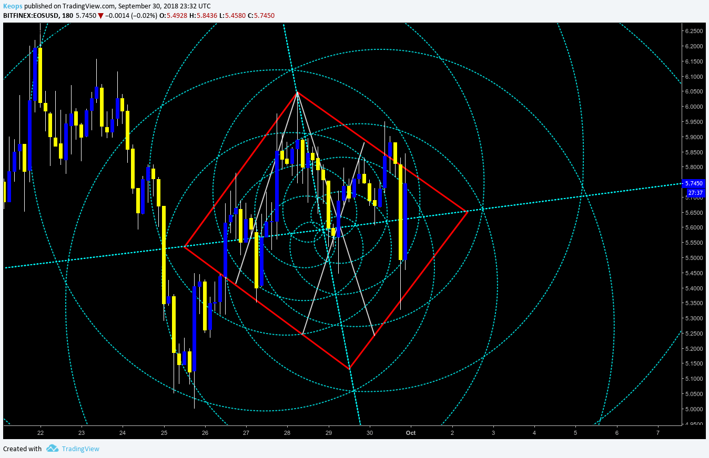Click the 28 date axis label
Screen dimensions: 709x458
(x=287, y=433)
